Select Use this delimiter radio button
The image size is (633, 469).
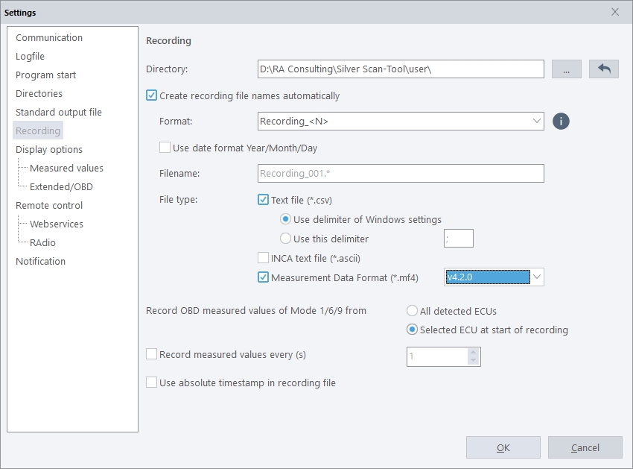click(285, 239)
